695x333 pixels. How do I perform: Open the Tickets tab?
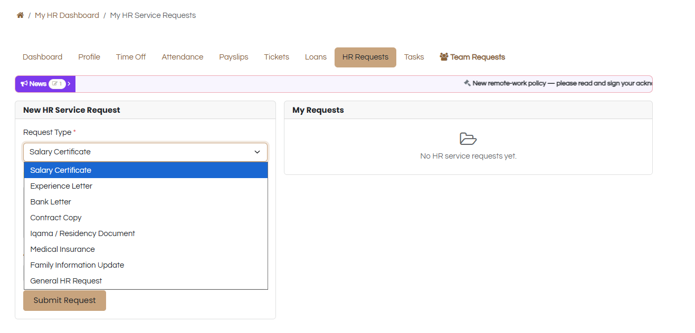[277, 57]
